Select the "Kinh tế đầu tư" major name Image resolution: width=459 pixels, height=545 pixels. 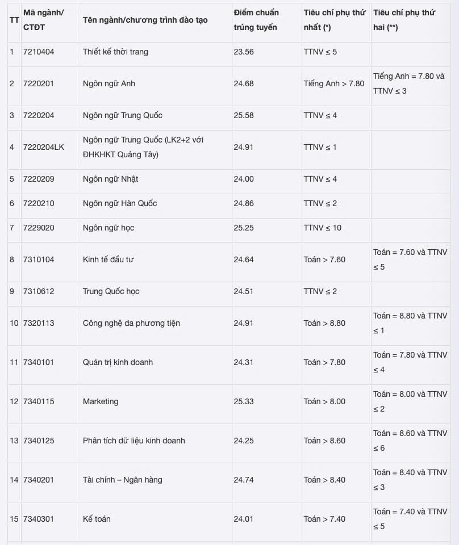click(x=109, y=259)
